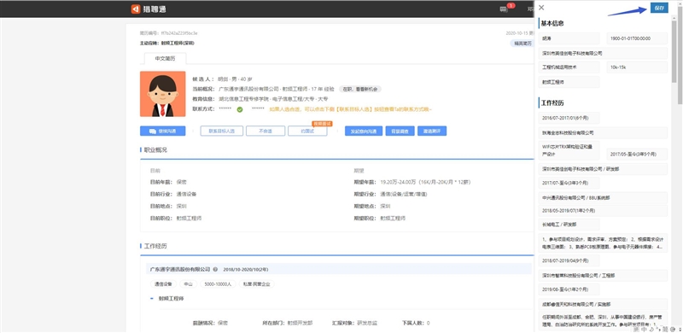Screen dimensions: 683x333
Task: Click the 精英简历 tag
Action: pyautogui.click(x=522, y=44)
